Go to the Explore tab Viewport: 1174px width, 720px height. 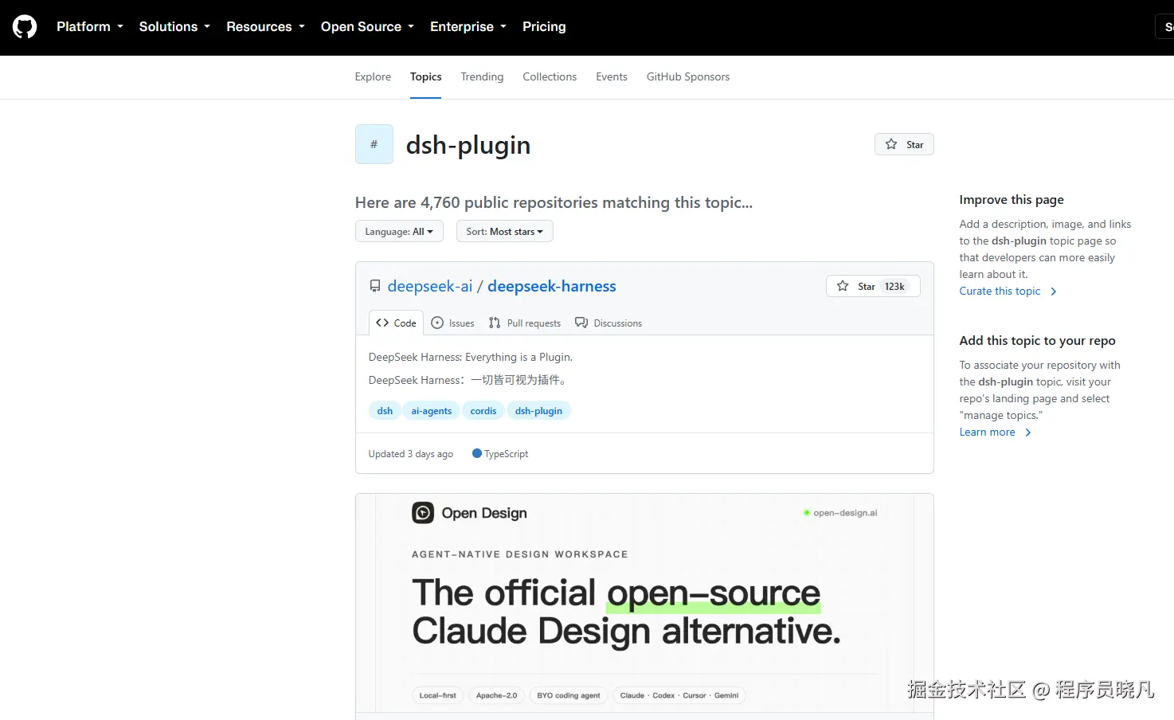tap(373, 77)
